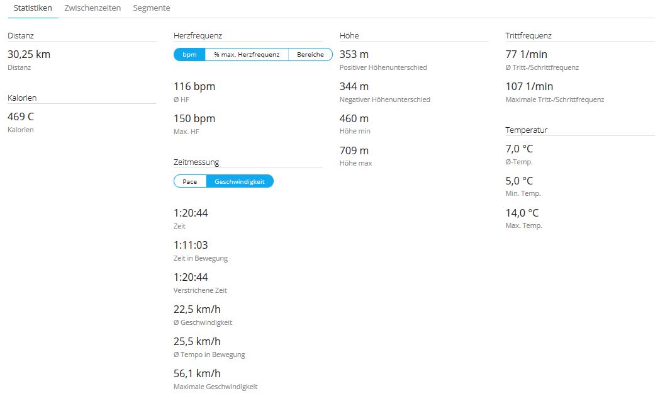The image size is (665, 408).
Task: Click the Kalorien section heading
Action: tap(22, 98)
